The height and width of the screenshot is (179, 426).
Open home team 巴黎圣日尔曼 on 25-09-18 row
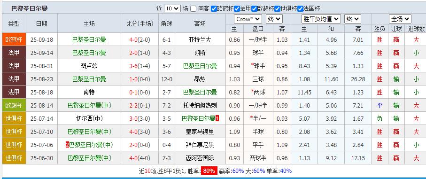click(x=89, y=39)
